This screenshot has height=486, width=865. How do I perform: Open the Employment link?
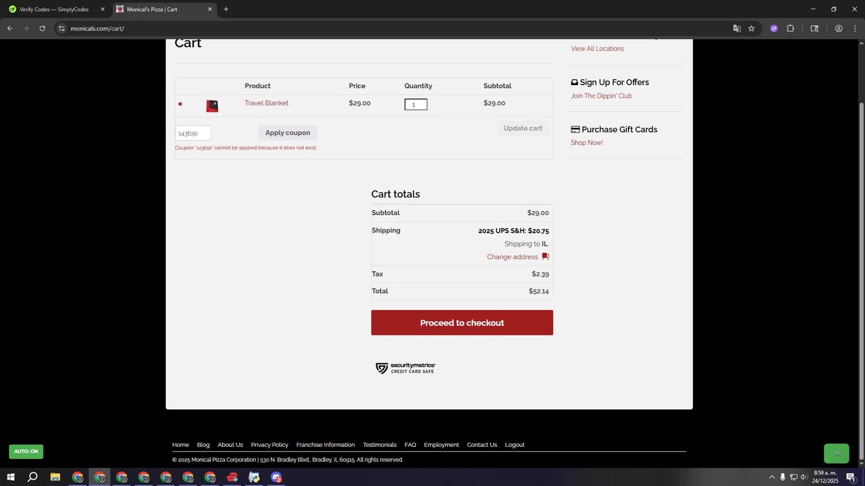pos(441,445)
